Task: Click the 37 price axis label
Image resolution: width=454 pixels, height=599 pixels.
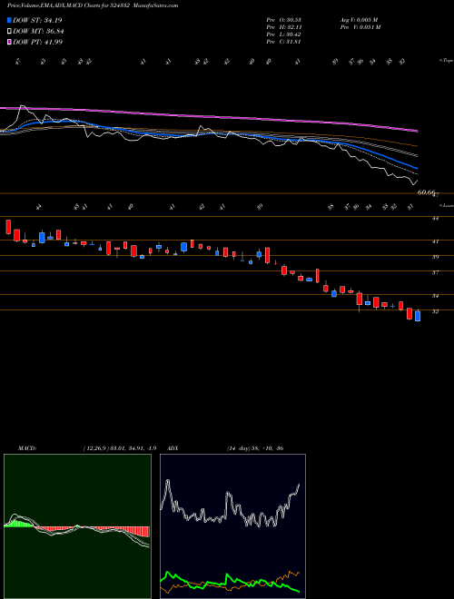Action: point(435,273)
